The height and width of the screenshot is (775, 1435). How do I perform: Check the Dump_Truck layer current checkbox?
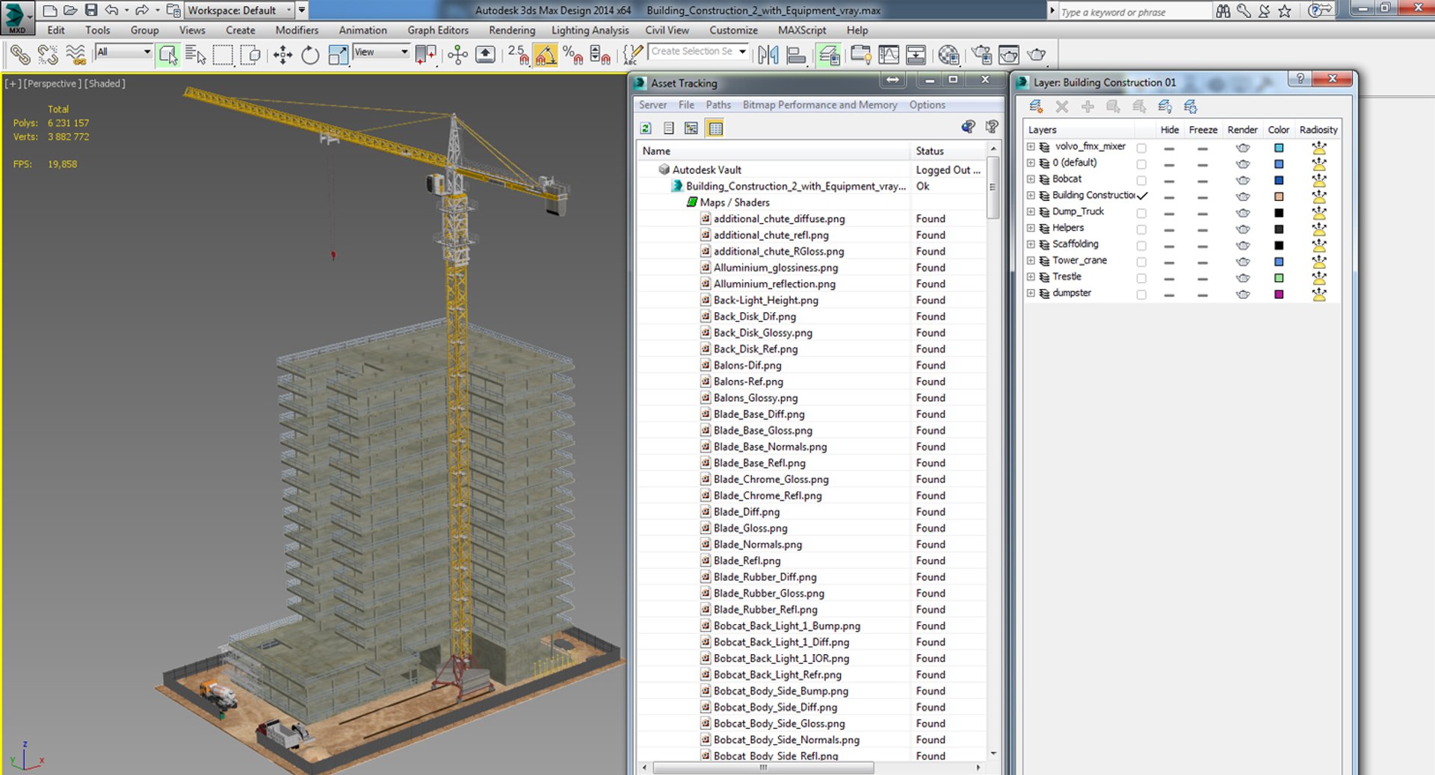(x=1141, y=213)
